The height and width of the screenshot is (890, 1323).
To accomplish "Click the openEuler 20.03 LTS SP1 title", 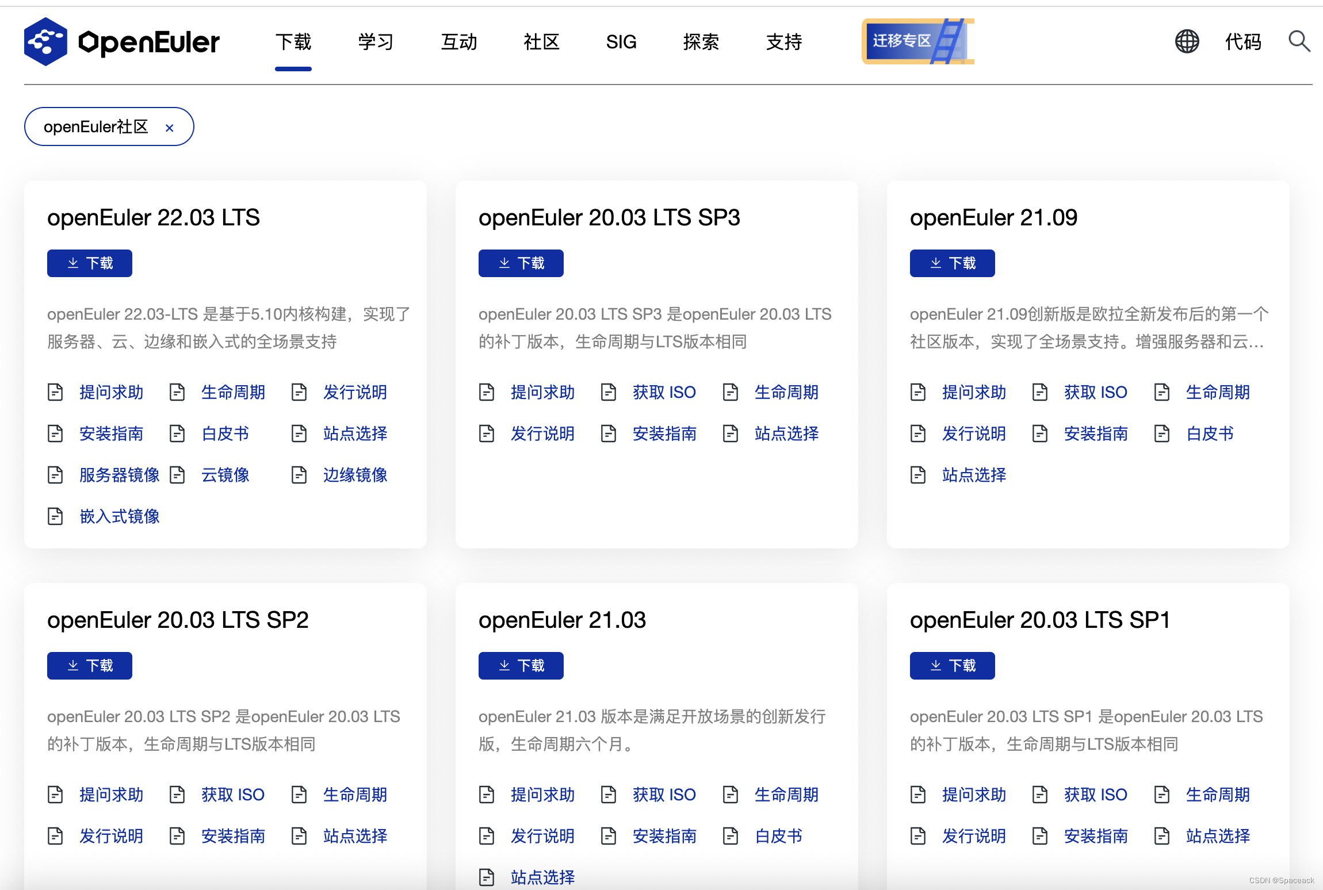I will click(x=1040, y=620).
